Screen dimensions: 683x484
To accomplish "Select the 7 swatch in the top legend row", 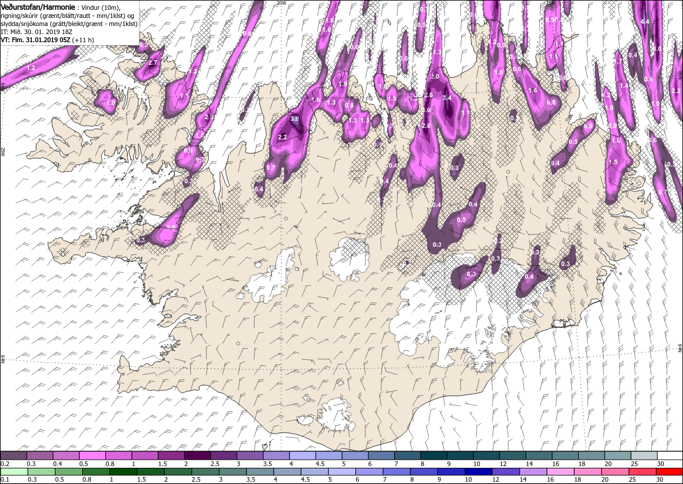I will click(x=407, y=455).
